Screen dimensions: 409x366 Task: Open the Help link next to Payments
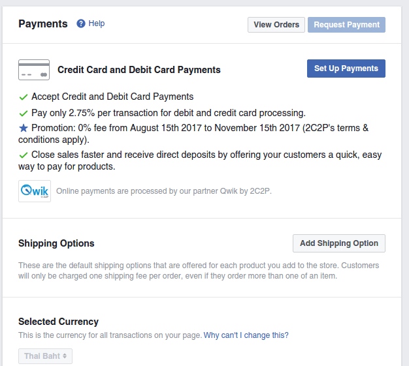click(97, 23)
